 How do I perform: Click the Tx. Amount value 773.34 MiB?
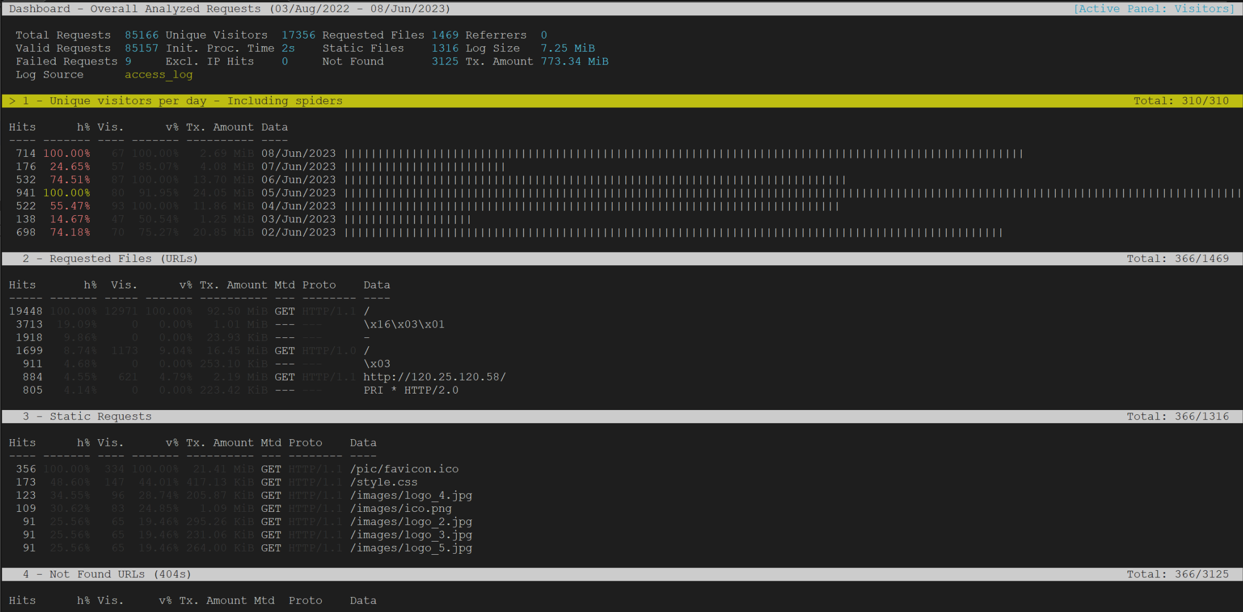574,62
